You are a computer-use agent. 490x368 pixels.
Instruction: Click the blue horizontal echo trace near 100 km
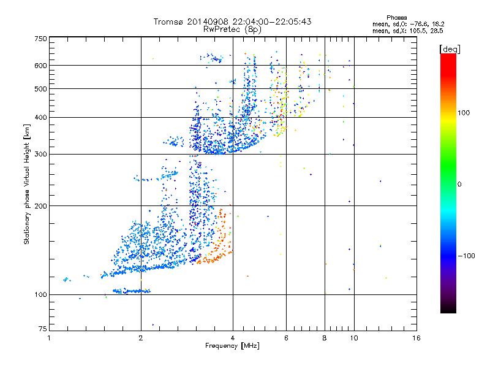[132, 291]
